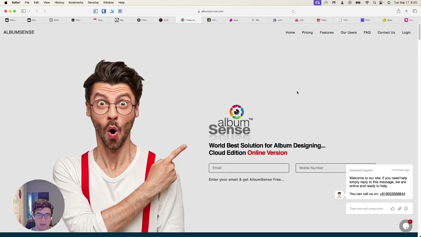The image size is (421, 237).
Task: Open the Bookmarks menu
Action: point(76,3)
